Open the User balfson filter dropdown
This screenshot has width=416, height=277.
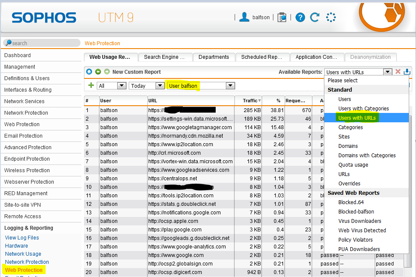(201, 86)
